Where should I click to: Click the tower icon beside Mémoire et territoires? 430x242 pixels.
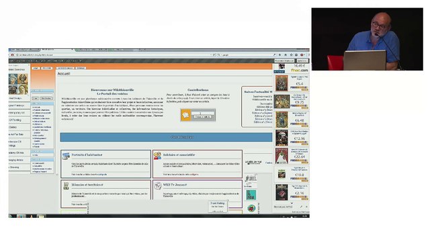[x=66, y=186]
